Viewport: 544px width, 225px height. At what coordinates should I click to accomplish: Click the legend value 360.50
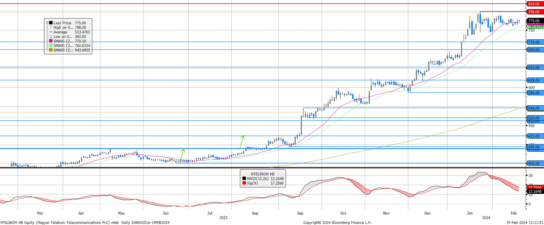pyautogui.click(x=80, y=37)
